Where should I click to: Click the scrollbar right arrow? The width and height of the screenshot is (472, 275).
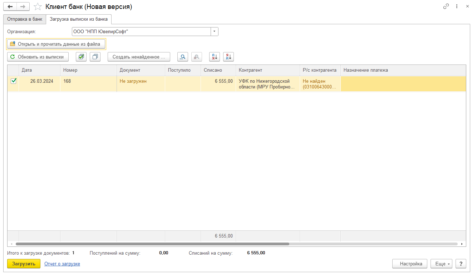click(x=462, y=244)
